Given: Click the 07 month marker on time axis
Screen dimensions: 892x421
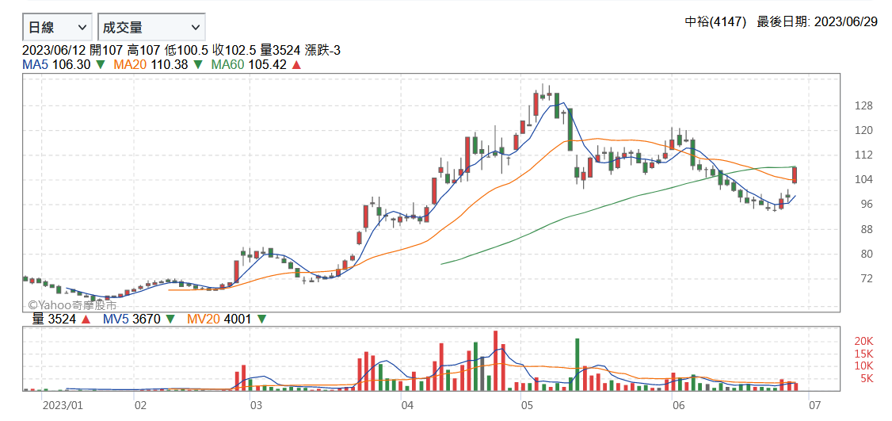Looking at the screenshot, I should point(815,405).
